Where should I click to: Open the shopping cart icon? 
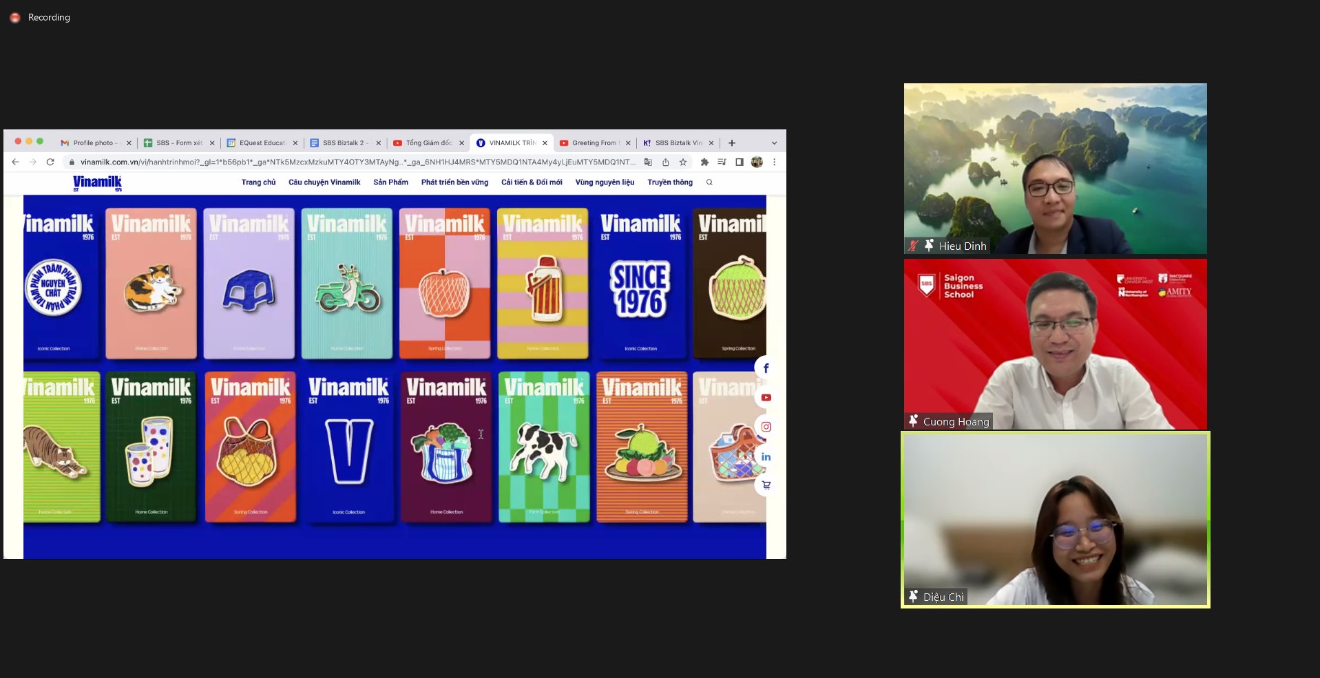point(766,485)
